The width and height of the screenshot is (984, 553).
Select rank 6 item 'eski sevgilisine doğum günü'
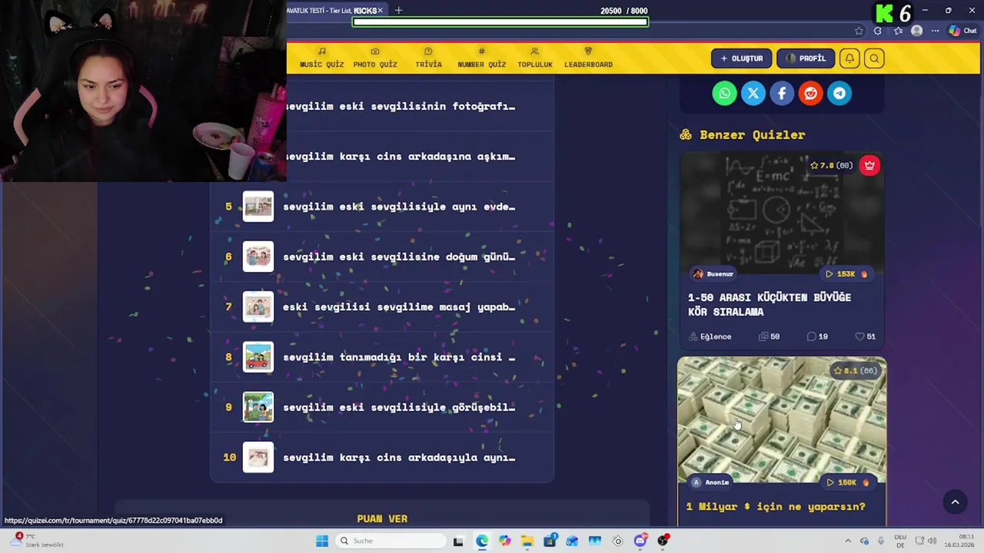point(382,257)
